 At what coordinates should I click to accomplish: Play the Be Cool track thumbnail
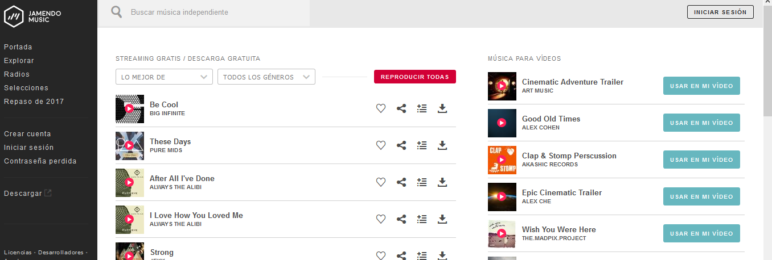[129, 108]
